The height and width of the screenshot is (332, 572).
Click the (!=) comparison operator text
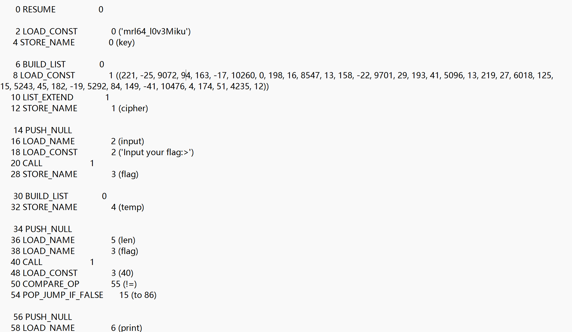130,284
